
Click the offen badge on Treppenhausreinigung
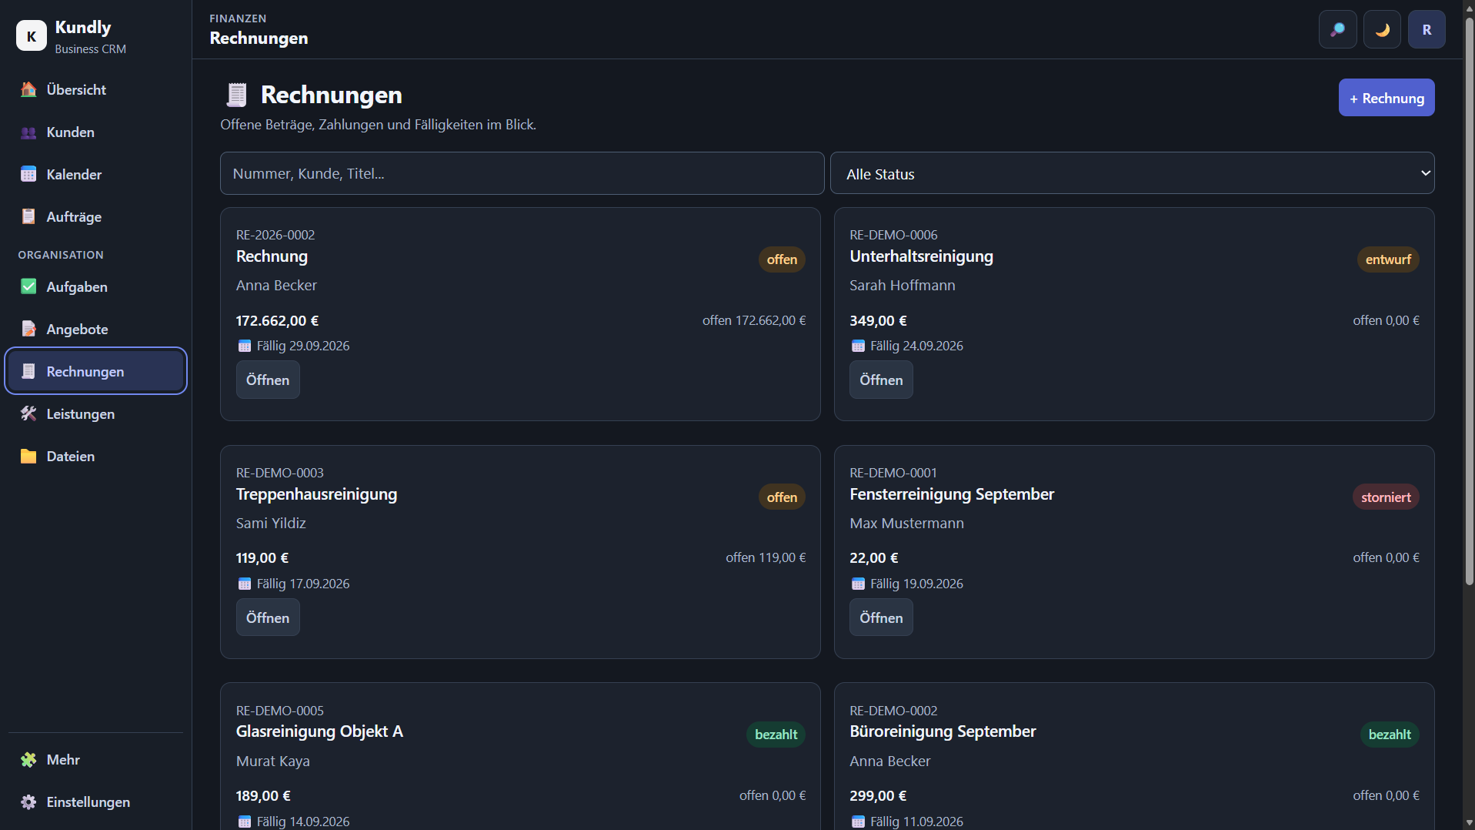tap(782, 497)
